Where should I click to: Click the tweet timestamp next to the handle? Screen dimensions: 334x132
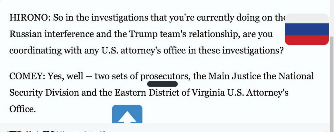(x=104, y=131)
